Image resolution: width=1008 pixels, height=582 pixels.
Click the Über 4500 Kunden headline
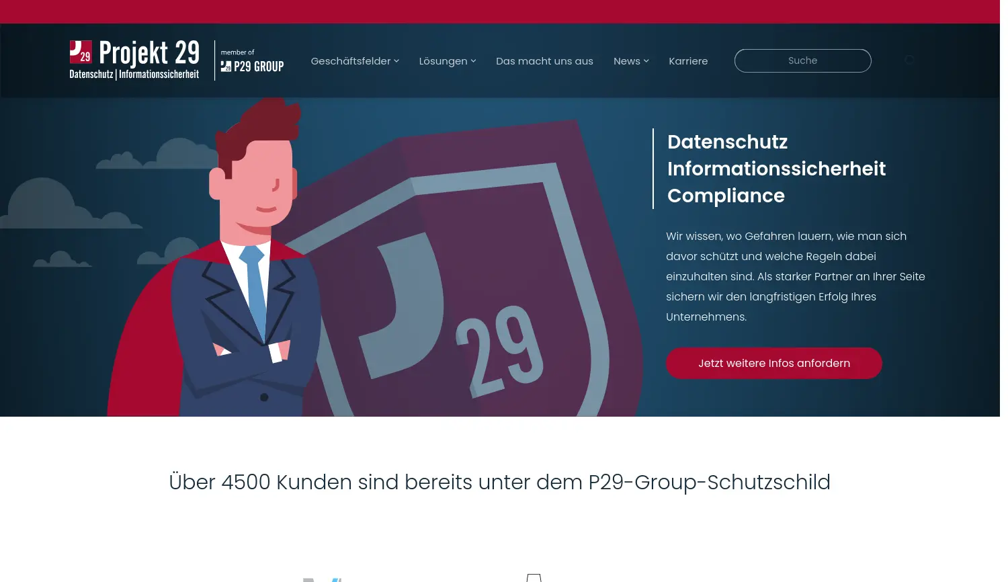(500, 482)
